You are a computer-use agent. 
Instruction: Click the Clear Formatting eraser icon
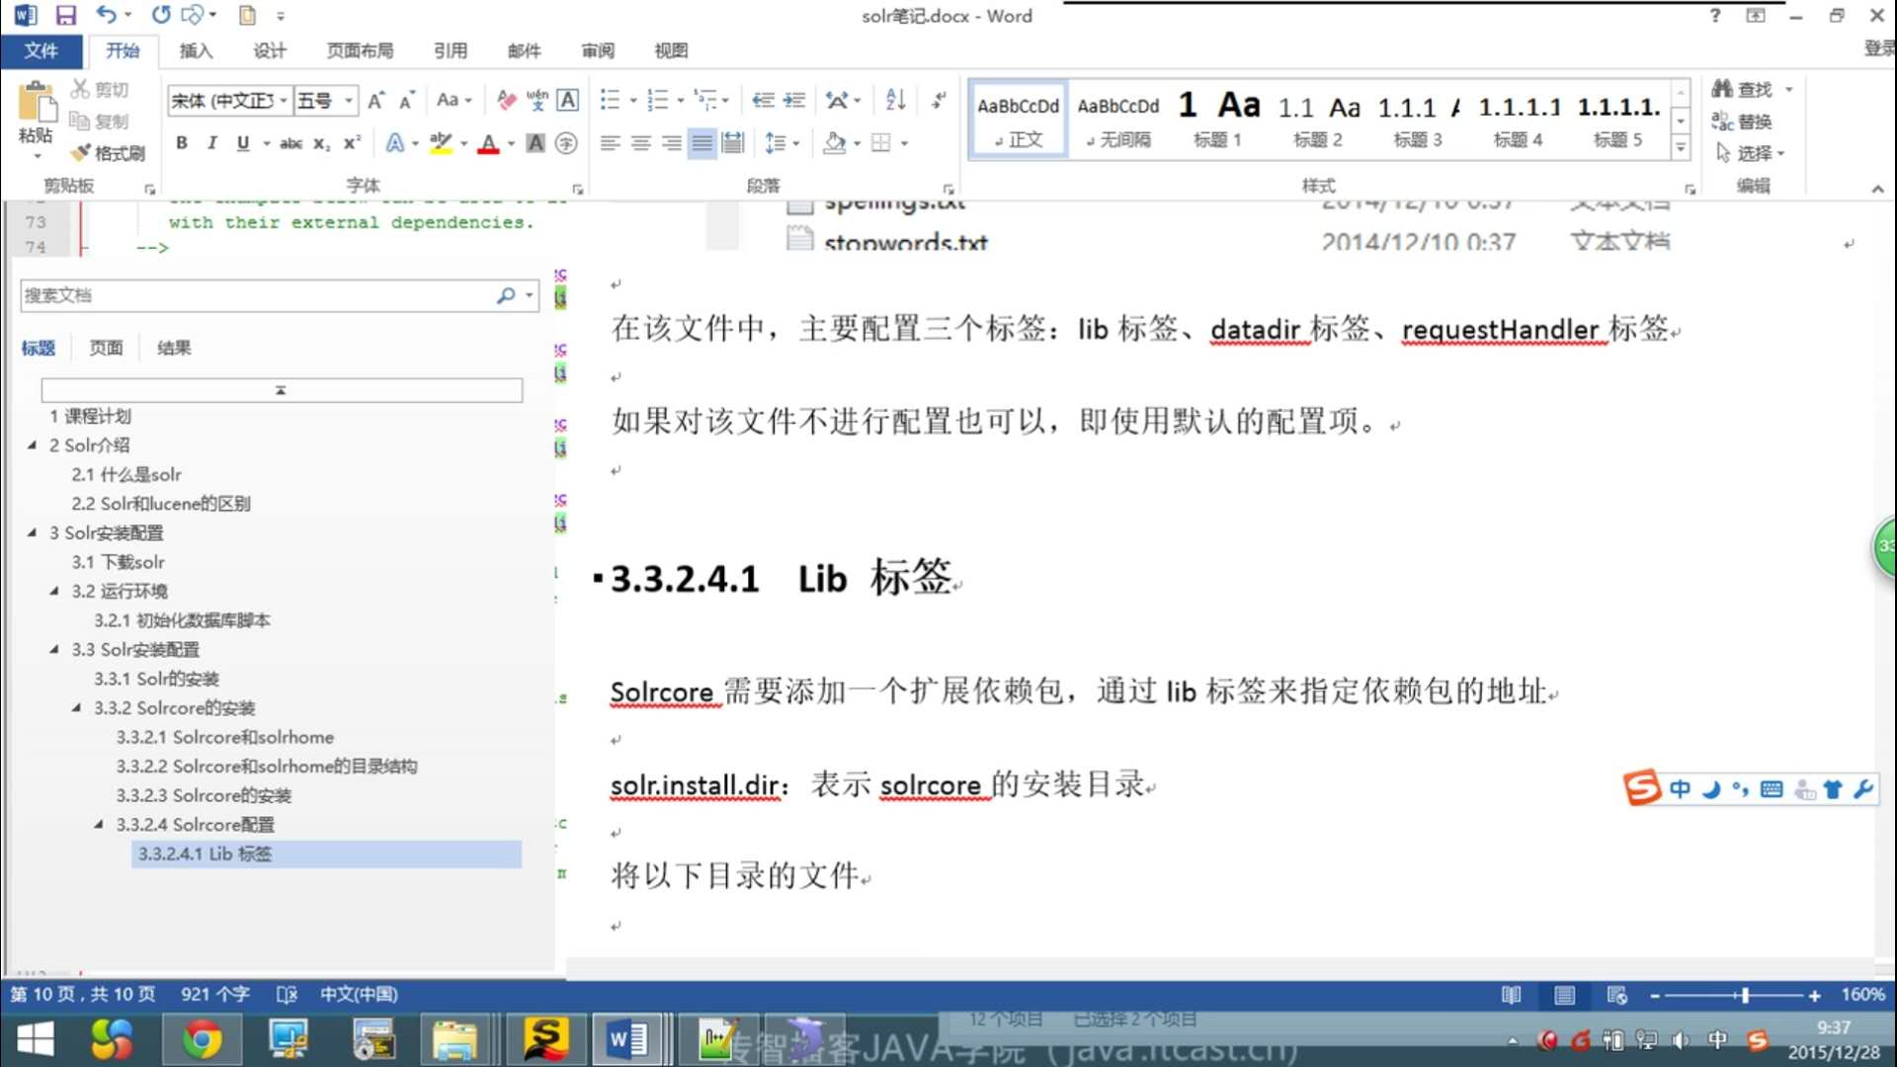coord(506,100)
